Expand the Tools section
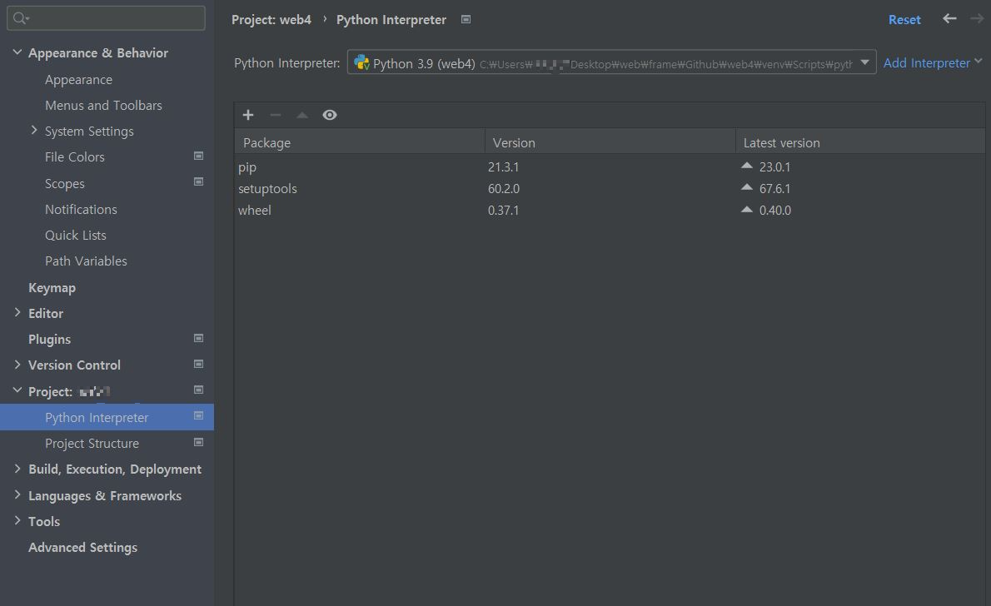 (17, 521)
